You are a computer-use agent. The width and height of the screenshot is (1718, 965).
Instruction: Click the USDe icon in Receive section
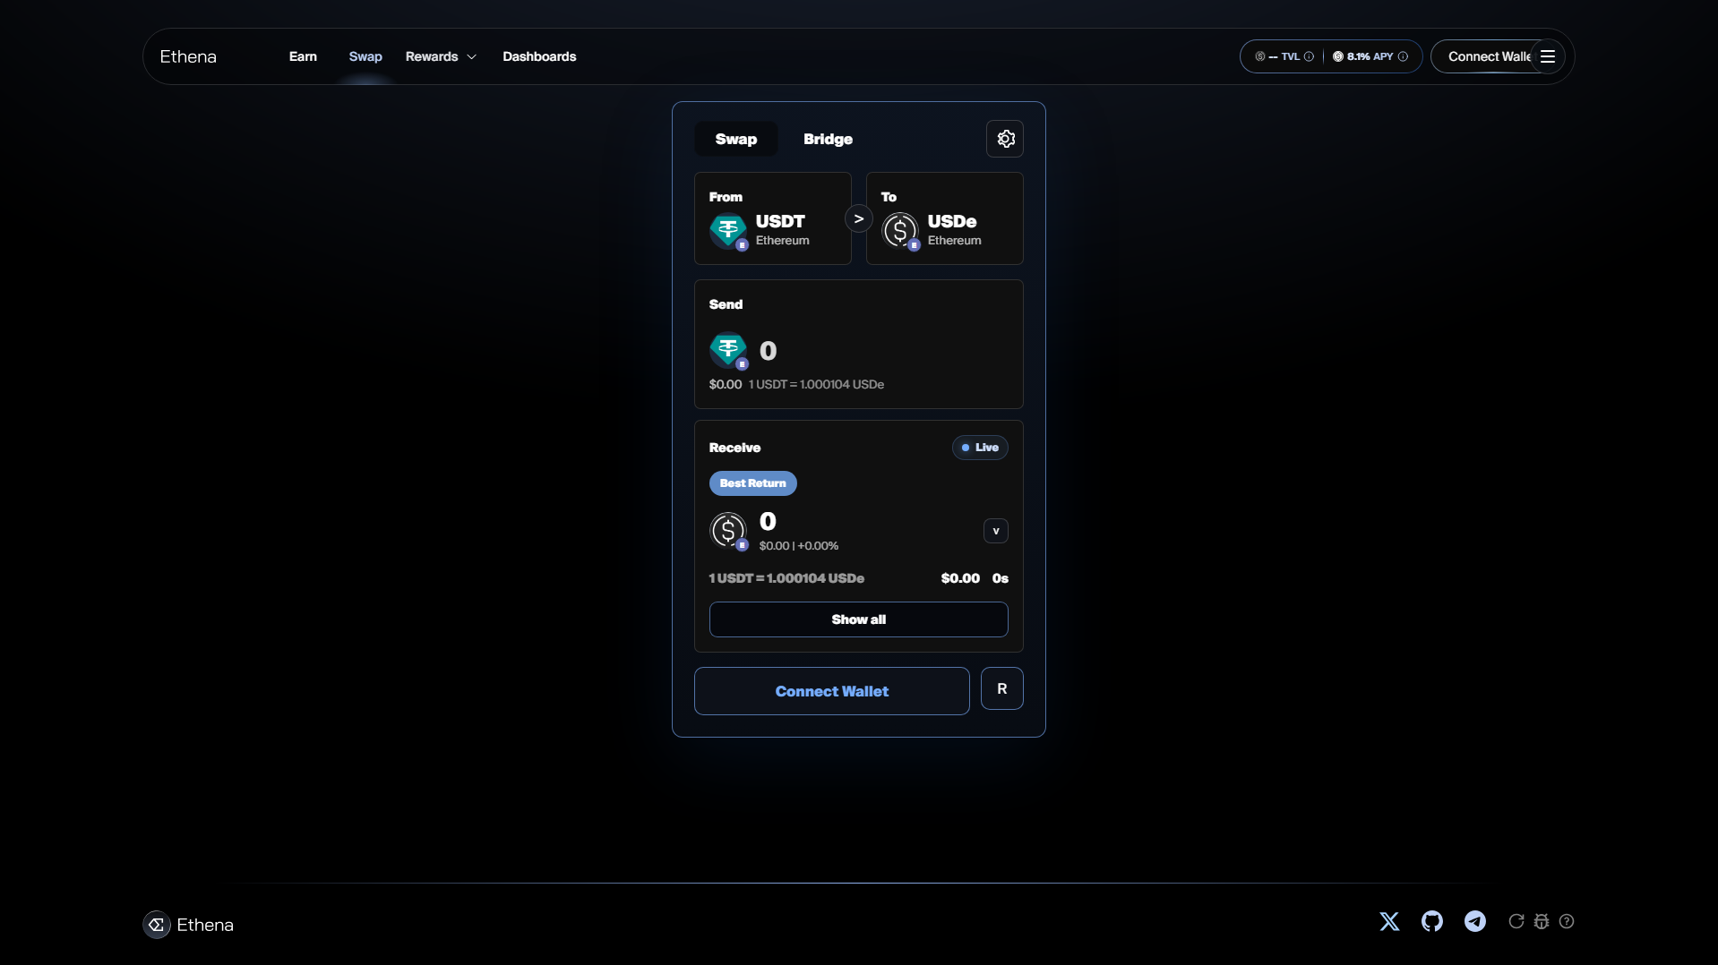coord(728,531)
